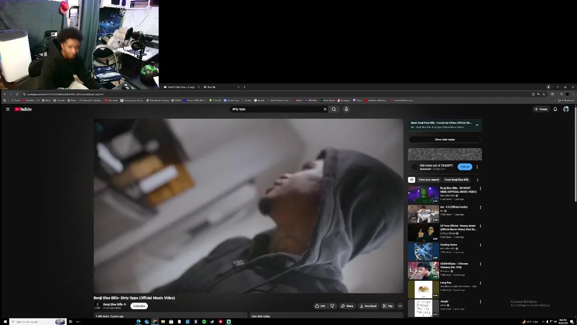Open ChatGPT ad options menu
The image size is (577, 325).
[x=477, y=167]
